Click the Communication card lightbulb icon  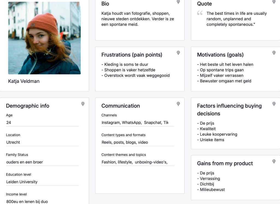tap(178, 104)
